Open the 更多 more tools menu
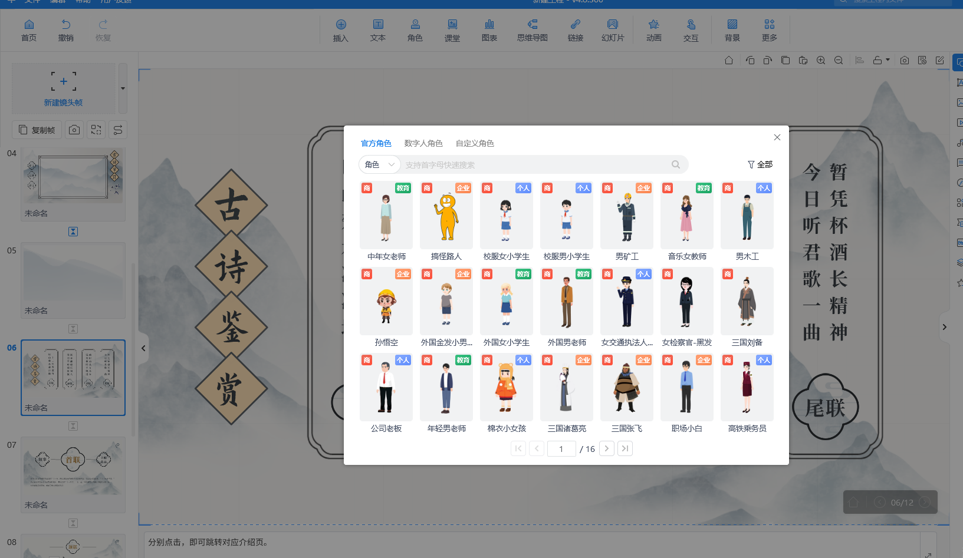Viewport: 963px width, 558px height. point(770,30)
